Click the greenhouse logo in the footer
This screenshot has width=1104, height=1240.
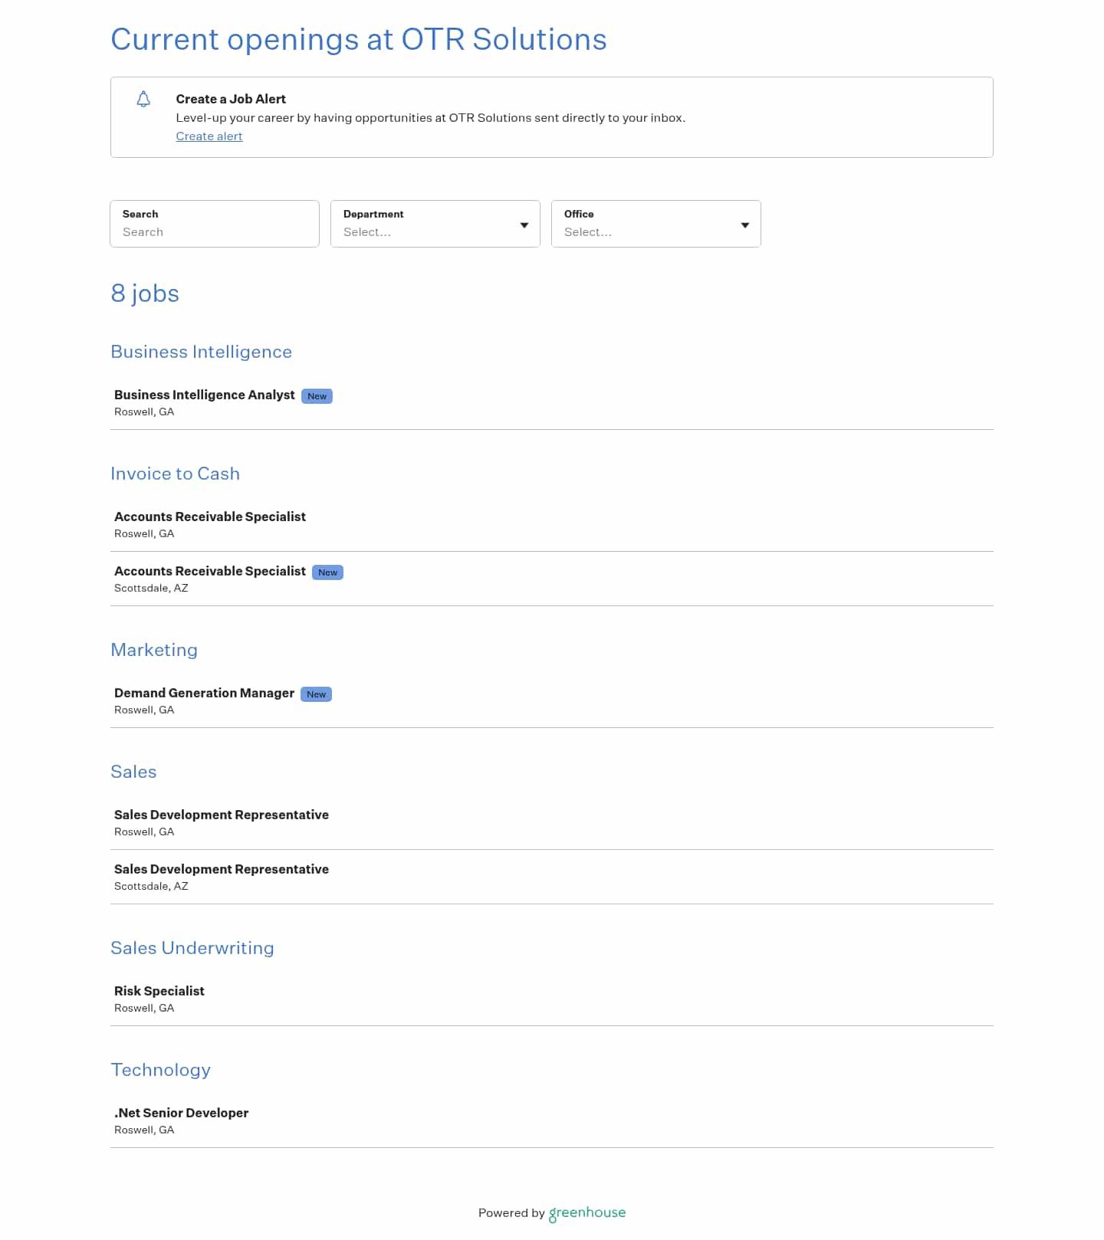coord(587,1213)
